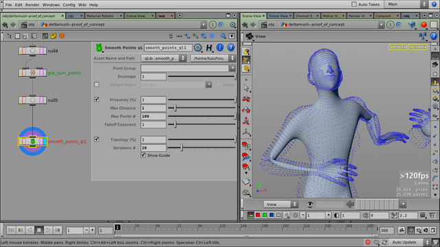
Task: Add a new pane tab with plus button
Action: tap(179, 16)
